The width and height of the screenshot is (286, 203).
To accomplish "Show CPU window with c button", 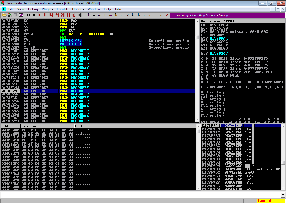I will coord(122,15).
